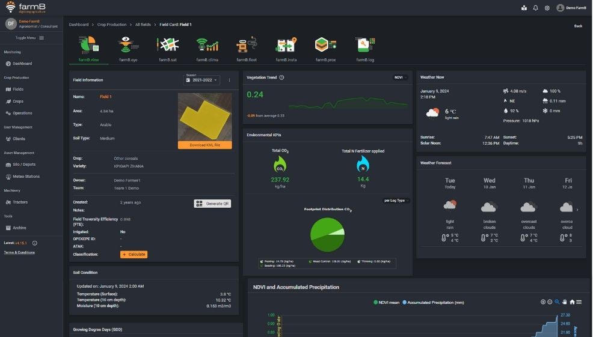The image size is (593, 337).
Task: Open the Terms & Conditions link
Action: [19, 252]
